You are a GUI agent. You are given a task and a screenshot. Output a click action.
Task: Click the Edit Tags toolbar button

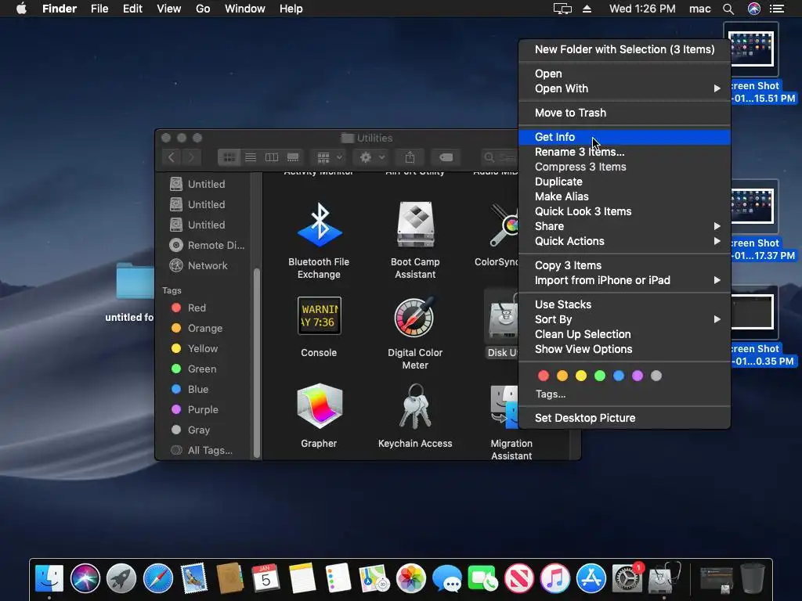pyautogui.click(x=446, y=157)
